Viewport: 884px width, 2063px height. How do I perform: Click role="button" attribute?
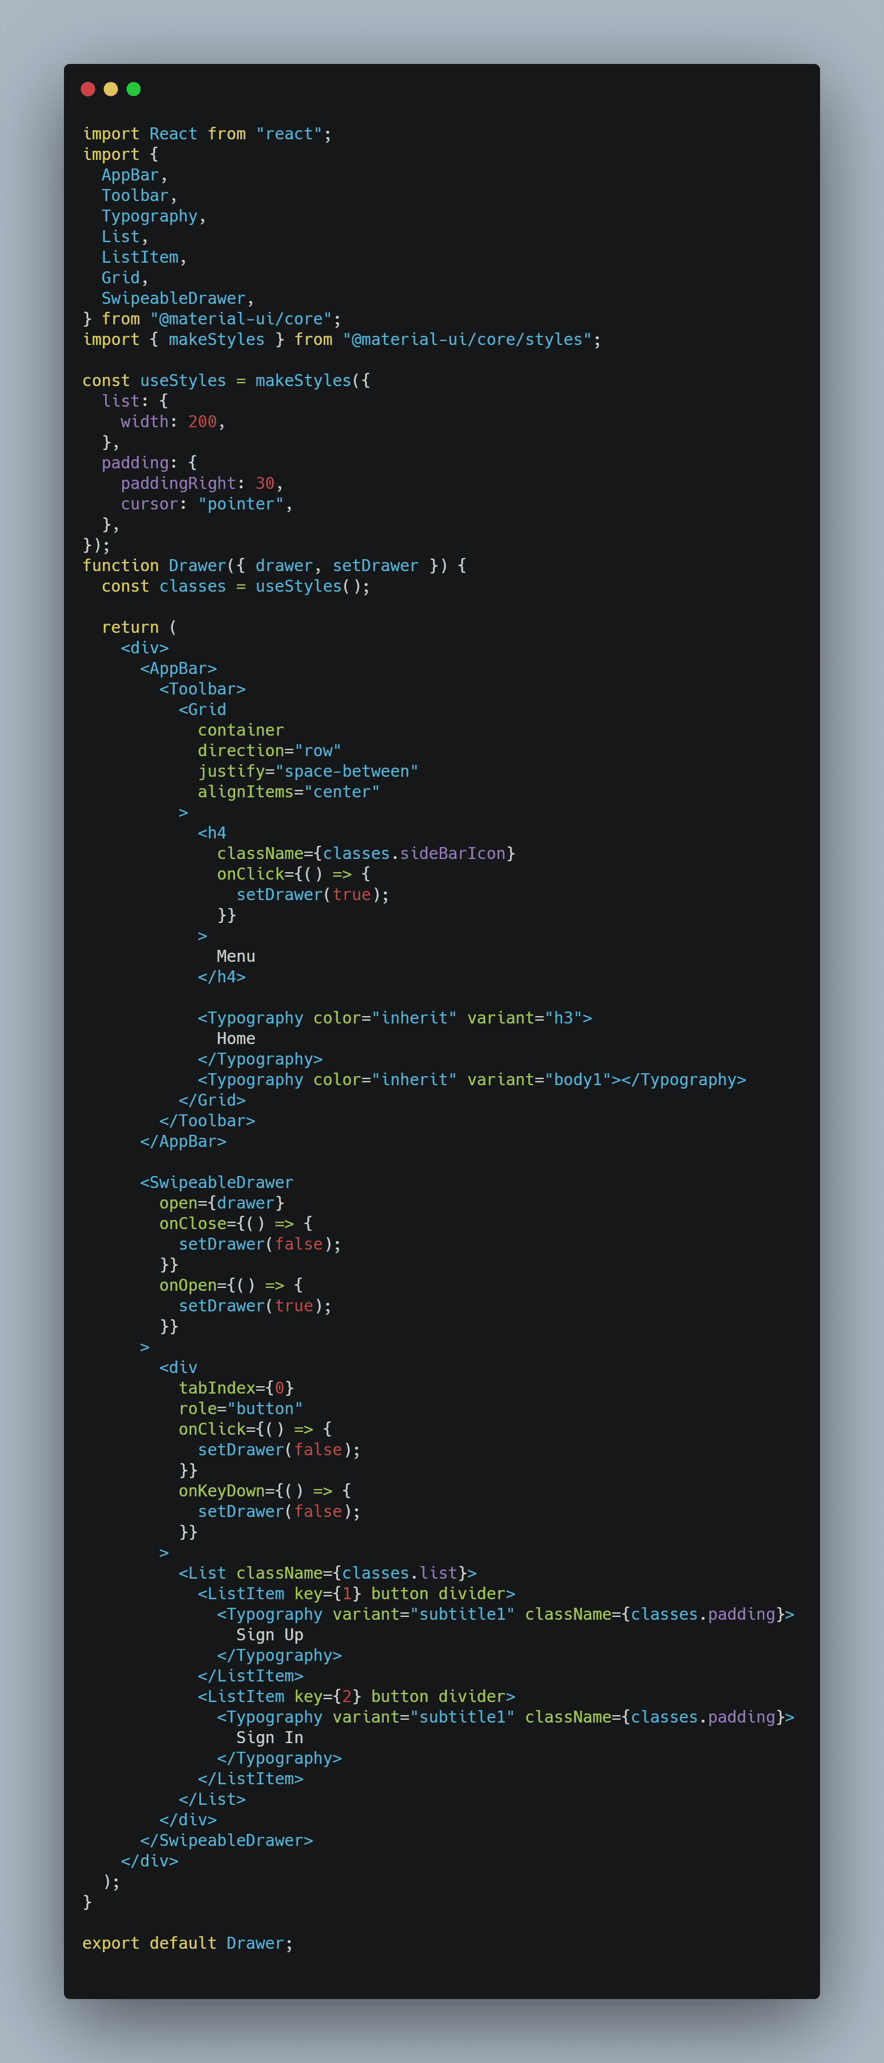pos(241,1408)
